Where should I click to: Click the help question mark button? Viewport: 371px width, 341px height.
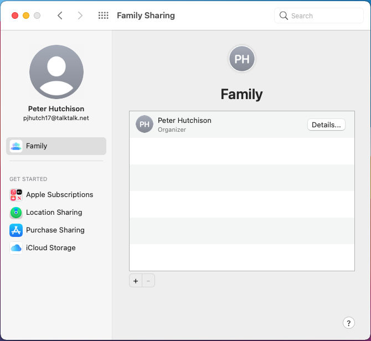pyautogui.click(x=348, y=323)
